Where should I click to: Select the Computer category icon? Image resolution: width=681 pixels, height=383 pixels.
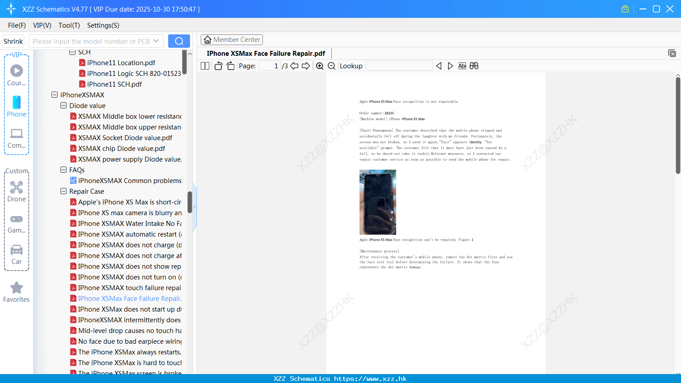point(17,138)
